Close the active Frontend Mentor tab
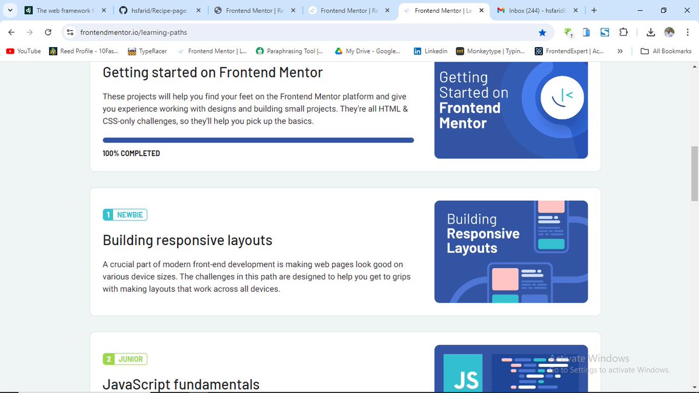Image resolution: width=699 pixels, height=393 pixels. (x=481, y=10)
